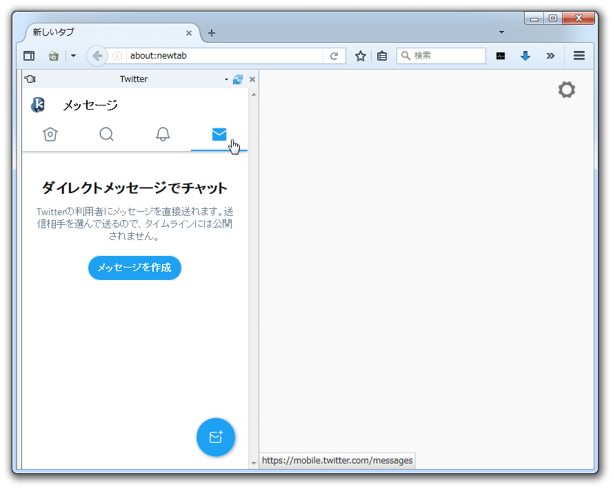Click floating new message compose button

(215, 437)
